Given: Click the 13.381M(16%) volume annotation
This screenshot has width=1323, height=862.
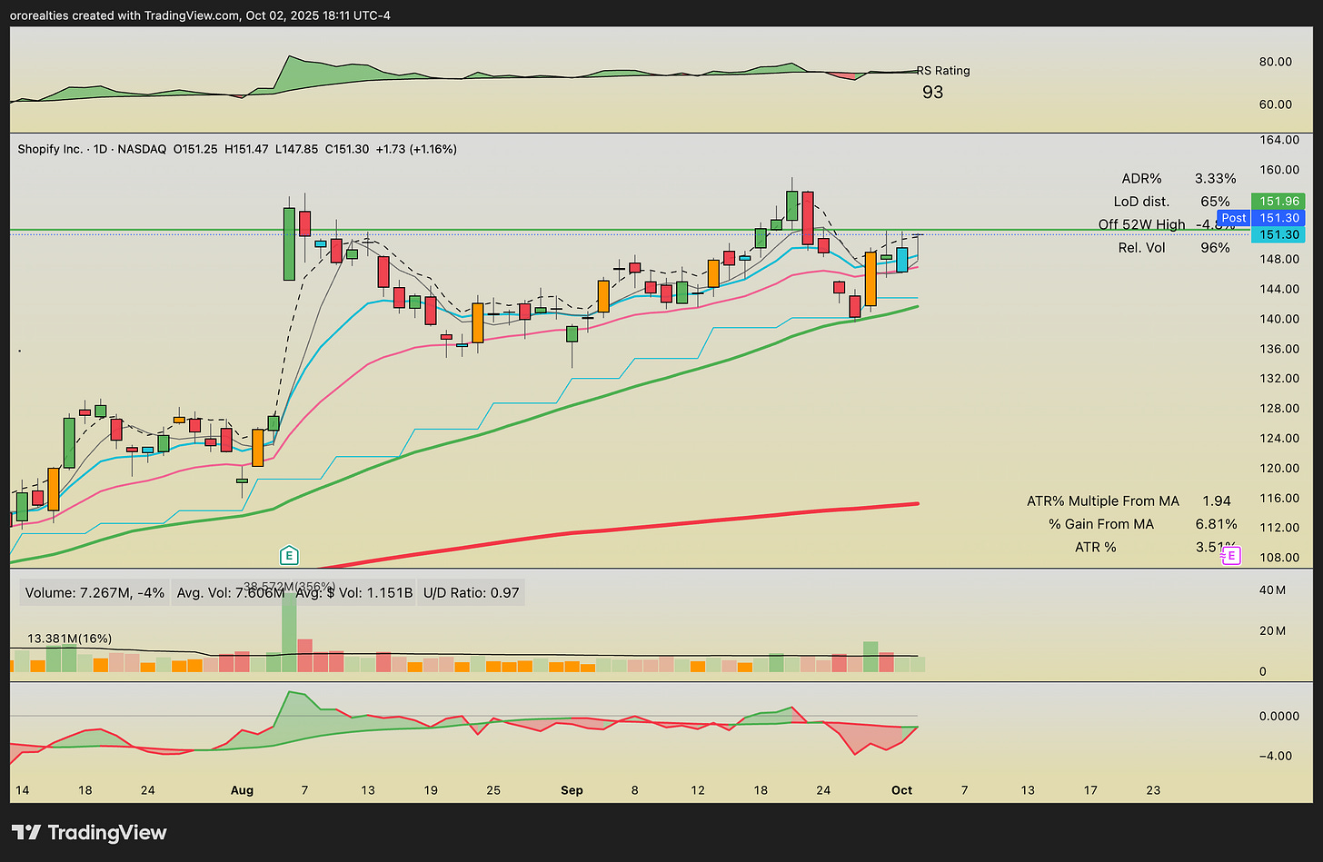Looking at the screenshot, I should [70, 639].
